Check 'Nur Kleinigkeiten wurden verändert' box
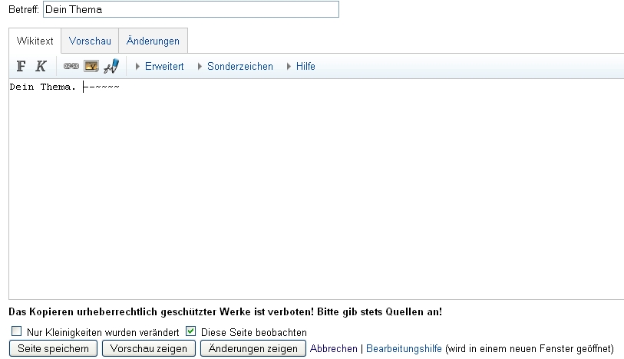The width and height of the screenshot is (624, 359). pyautogui.click(x=16, y=332)
